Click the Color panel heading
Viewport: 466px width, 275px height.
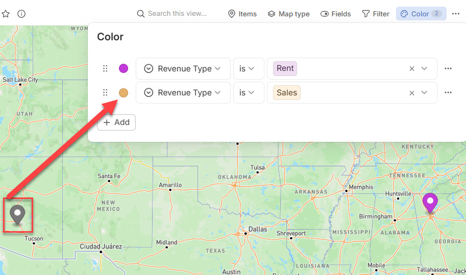110,37
